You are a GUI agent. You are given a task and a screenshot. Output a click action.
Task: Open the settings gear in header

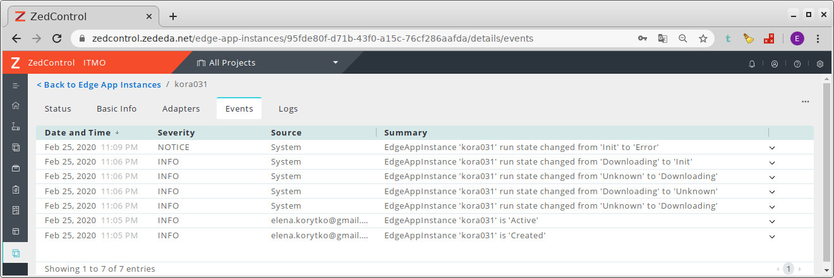click(820, 64)
